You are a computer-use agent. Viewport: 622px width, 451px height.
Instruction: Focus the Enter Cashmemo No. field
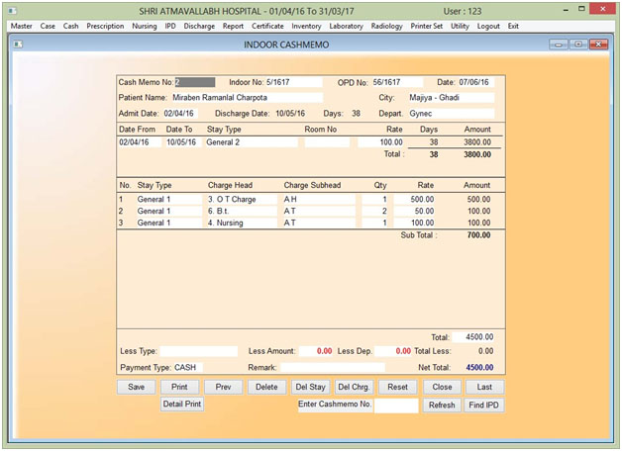[396, 405]
